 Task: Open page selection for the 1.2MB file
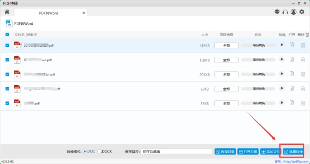click(226, 60)
